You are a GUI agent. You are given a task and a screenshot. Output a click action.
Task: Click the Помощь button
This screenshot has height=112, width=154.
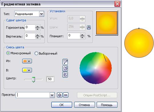[x=107, y=105]
